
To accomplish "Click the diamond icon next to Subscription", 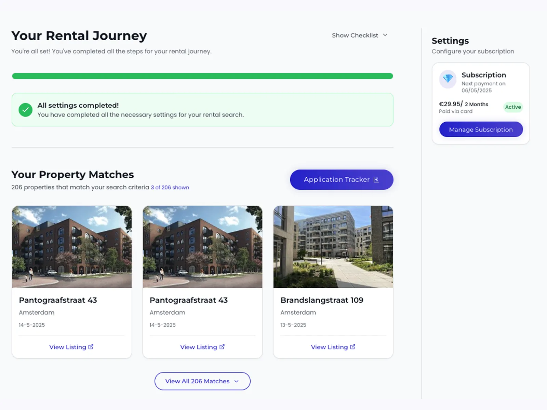I will pos(448,79).
